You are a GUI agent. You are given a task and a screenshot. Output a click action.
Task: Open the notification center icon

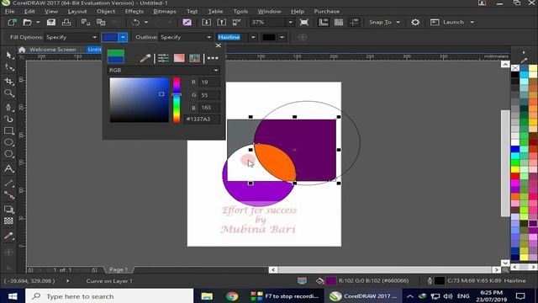(520, 296)
